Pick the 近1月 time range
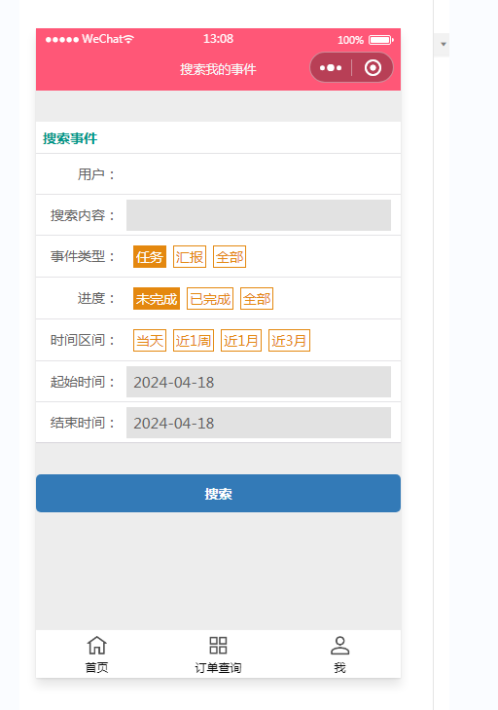 pyautogui.click(x=241, y=340)
